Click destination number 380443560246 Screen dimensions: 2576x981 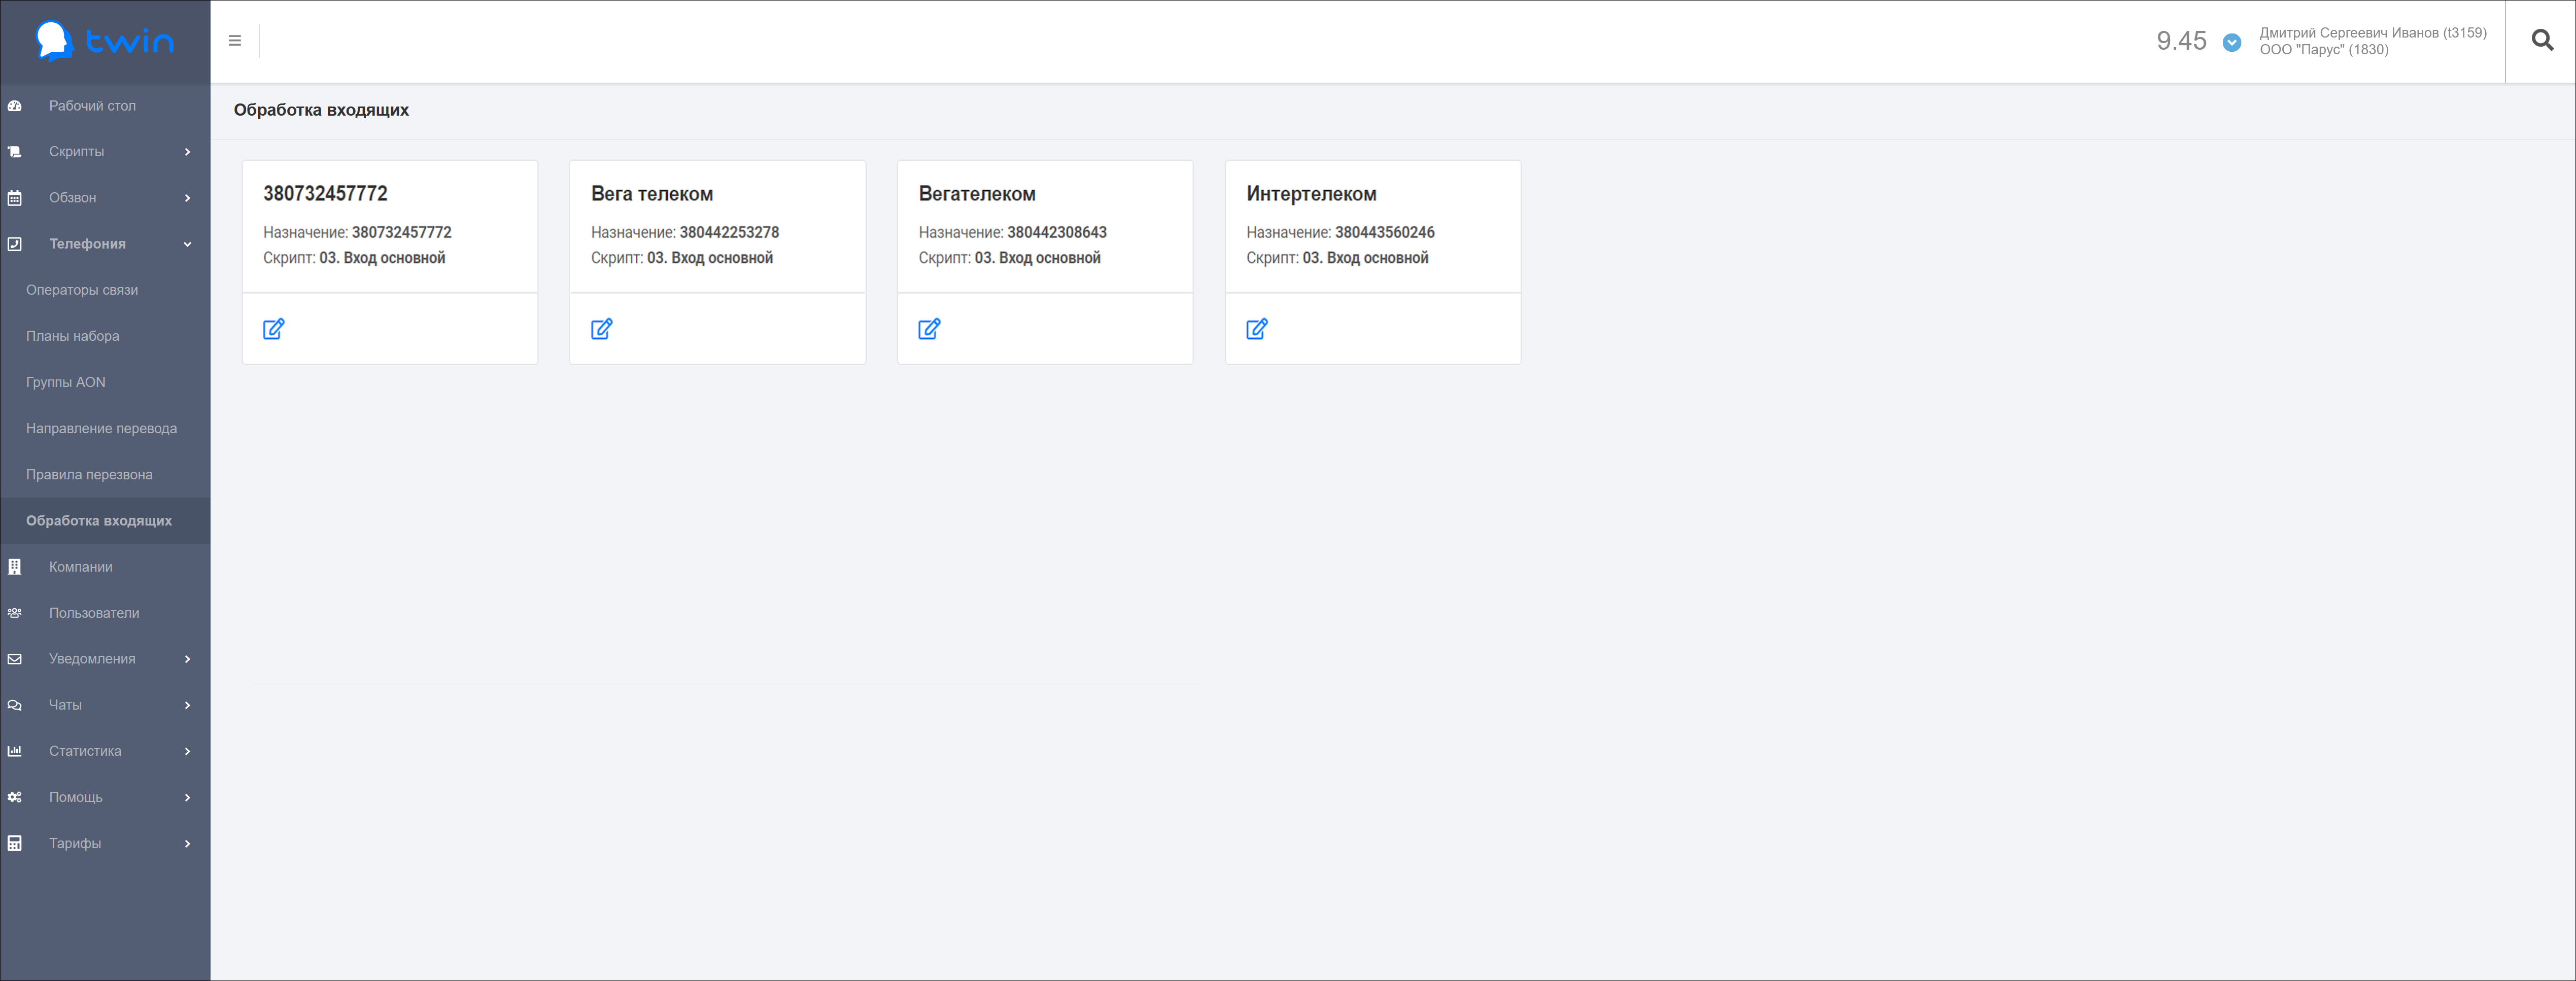1385,233
